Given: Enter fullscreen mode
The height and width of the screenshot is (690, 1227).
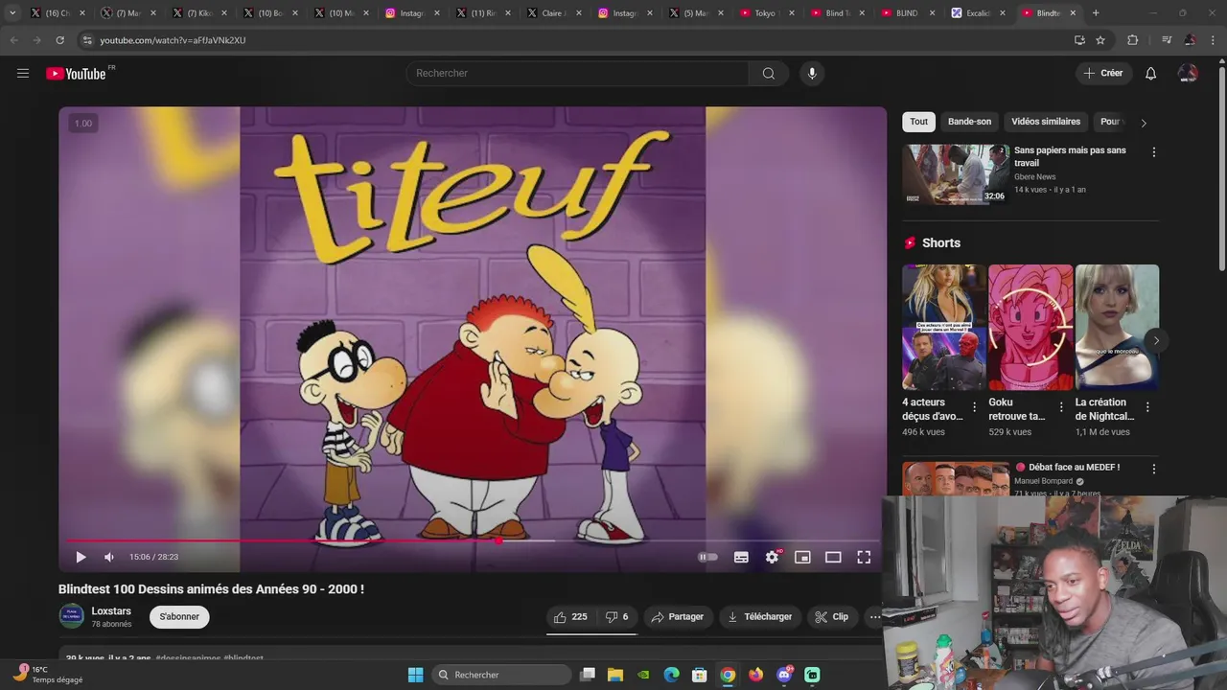Looking at the screenshot, I should 864,557.
